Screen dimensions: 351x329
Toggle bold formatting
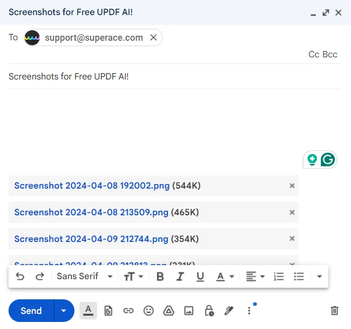click(160, 277)
